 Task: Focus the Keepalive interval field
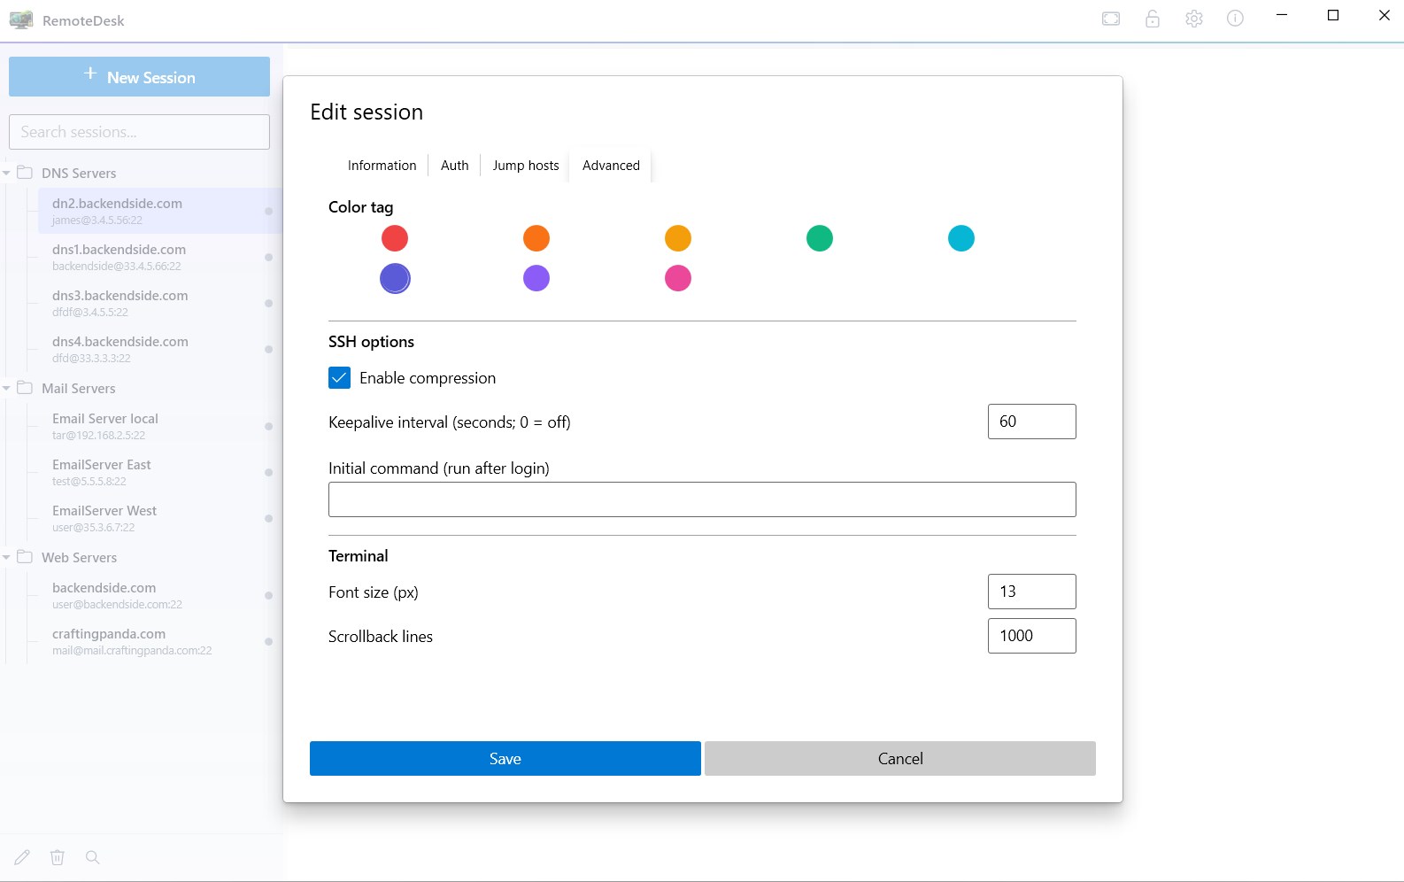point(1032,422)
